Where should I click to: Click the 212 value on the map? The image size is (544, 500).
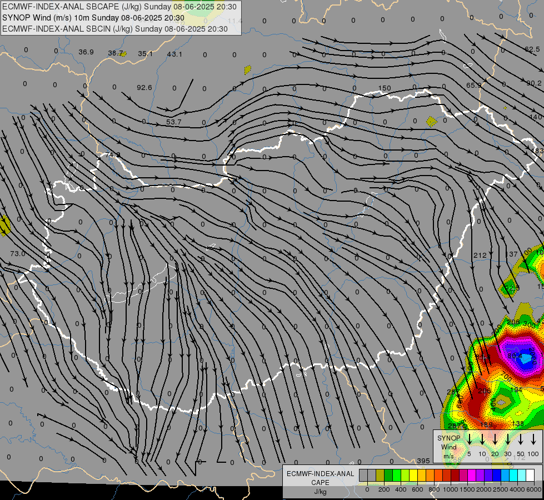coord(480,256)
